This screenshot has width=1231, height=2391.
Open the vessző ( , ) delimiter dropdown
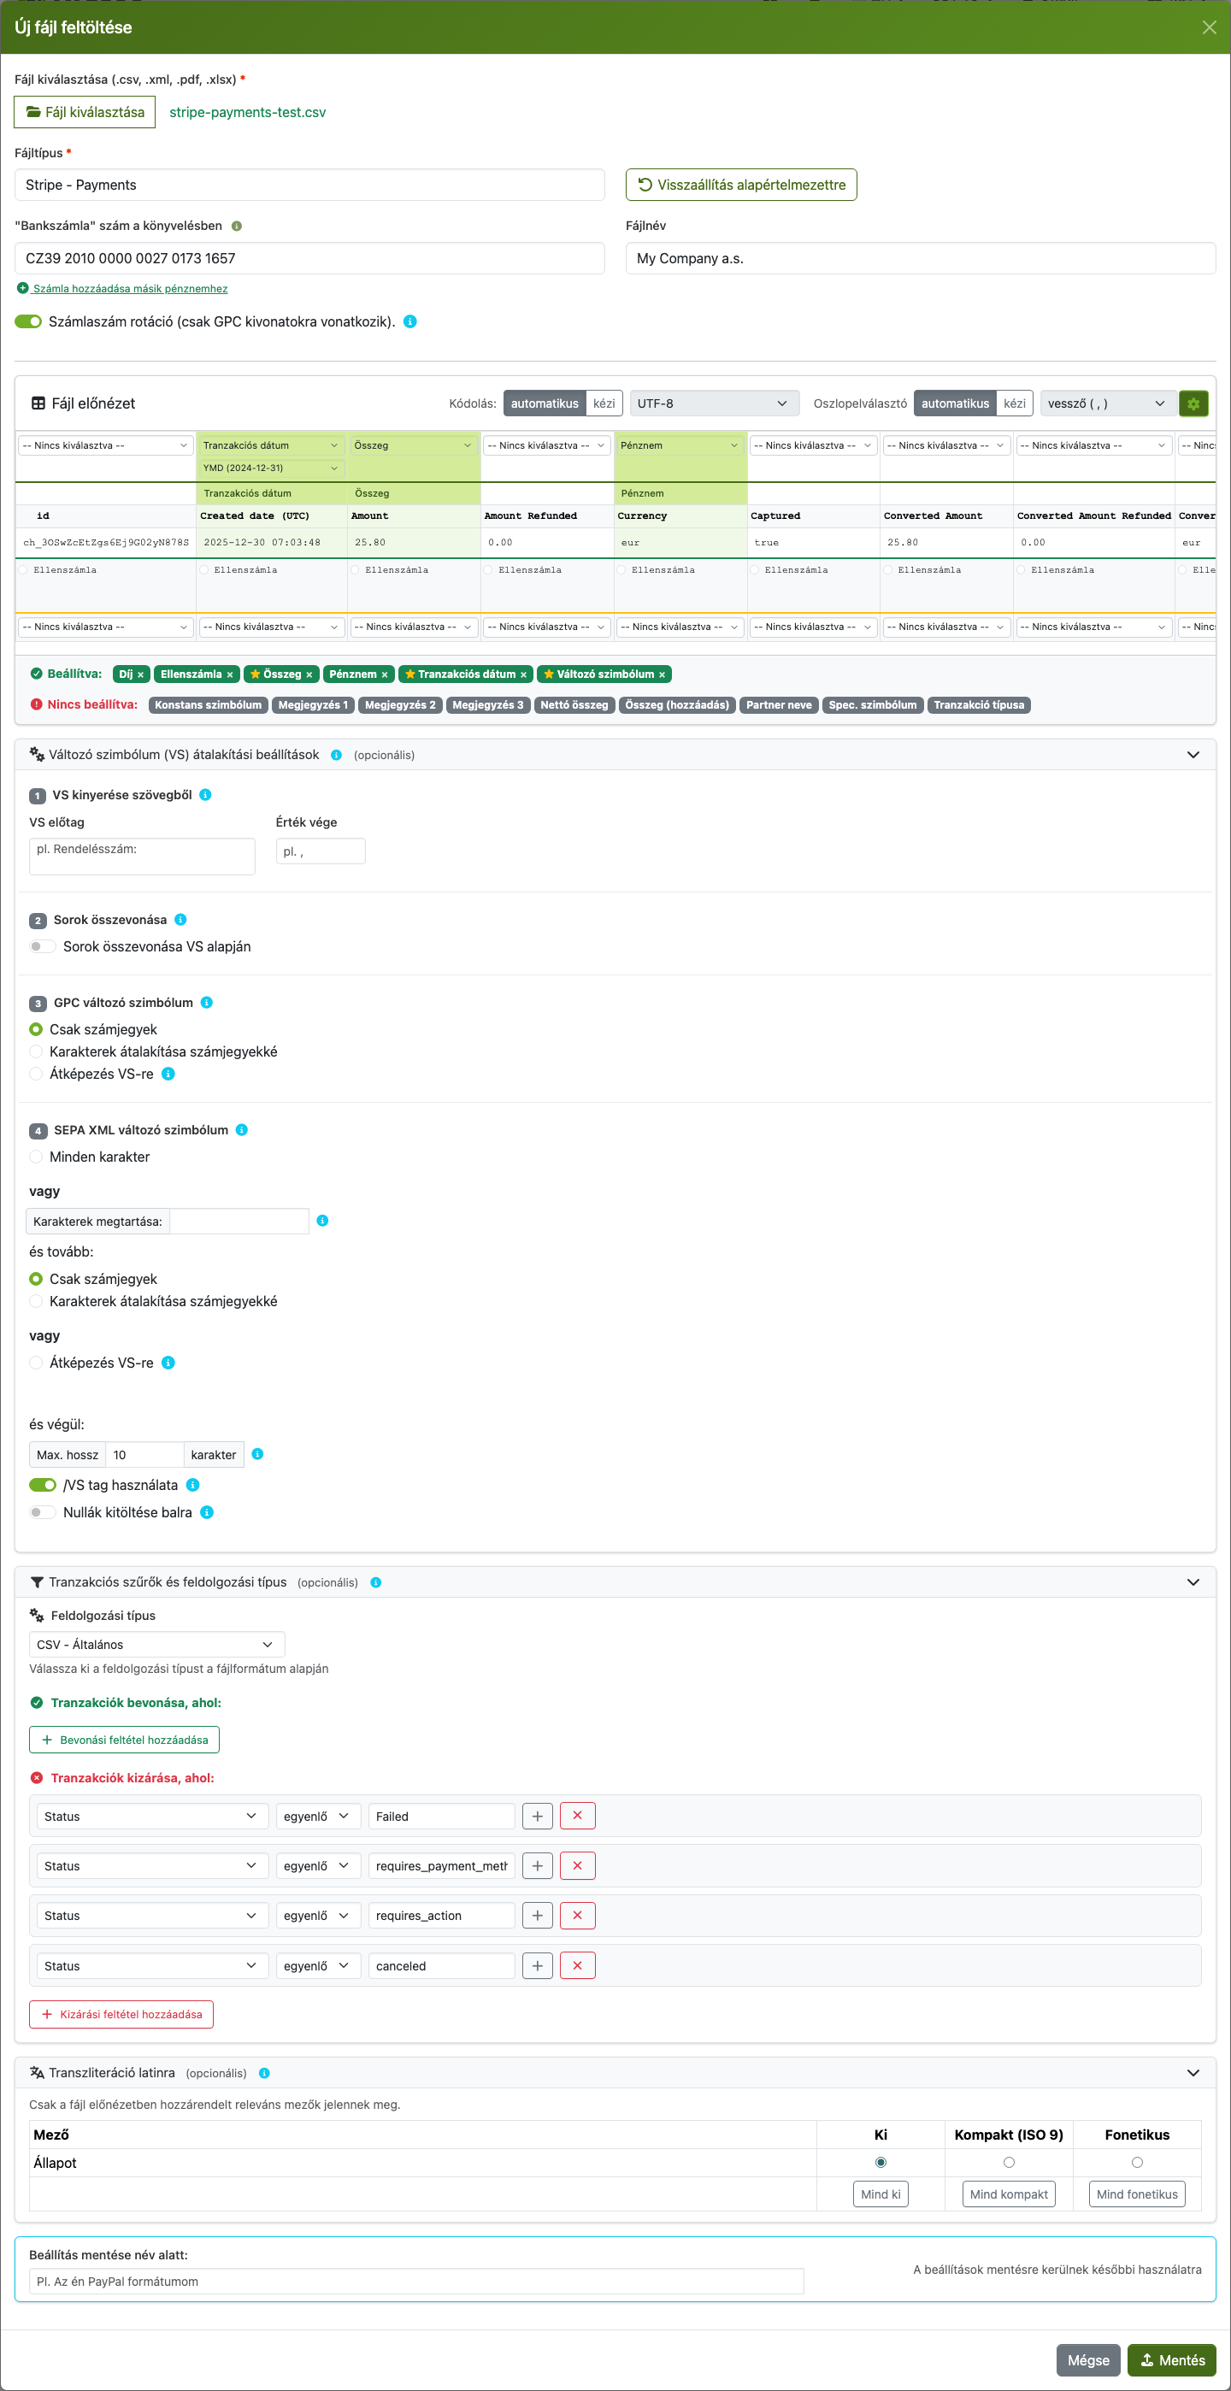pos(1106,403)
